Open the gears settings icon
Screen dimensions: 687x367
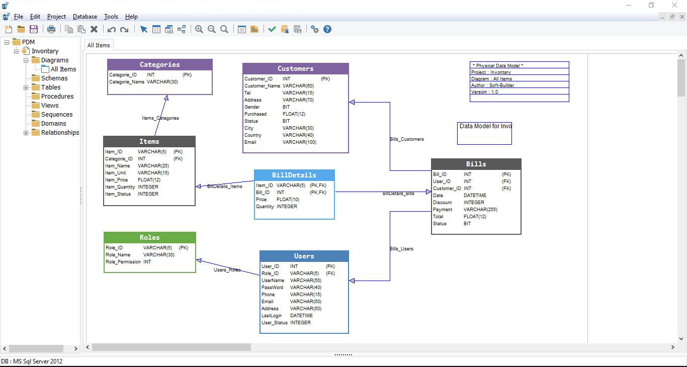[315, 29]
